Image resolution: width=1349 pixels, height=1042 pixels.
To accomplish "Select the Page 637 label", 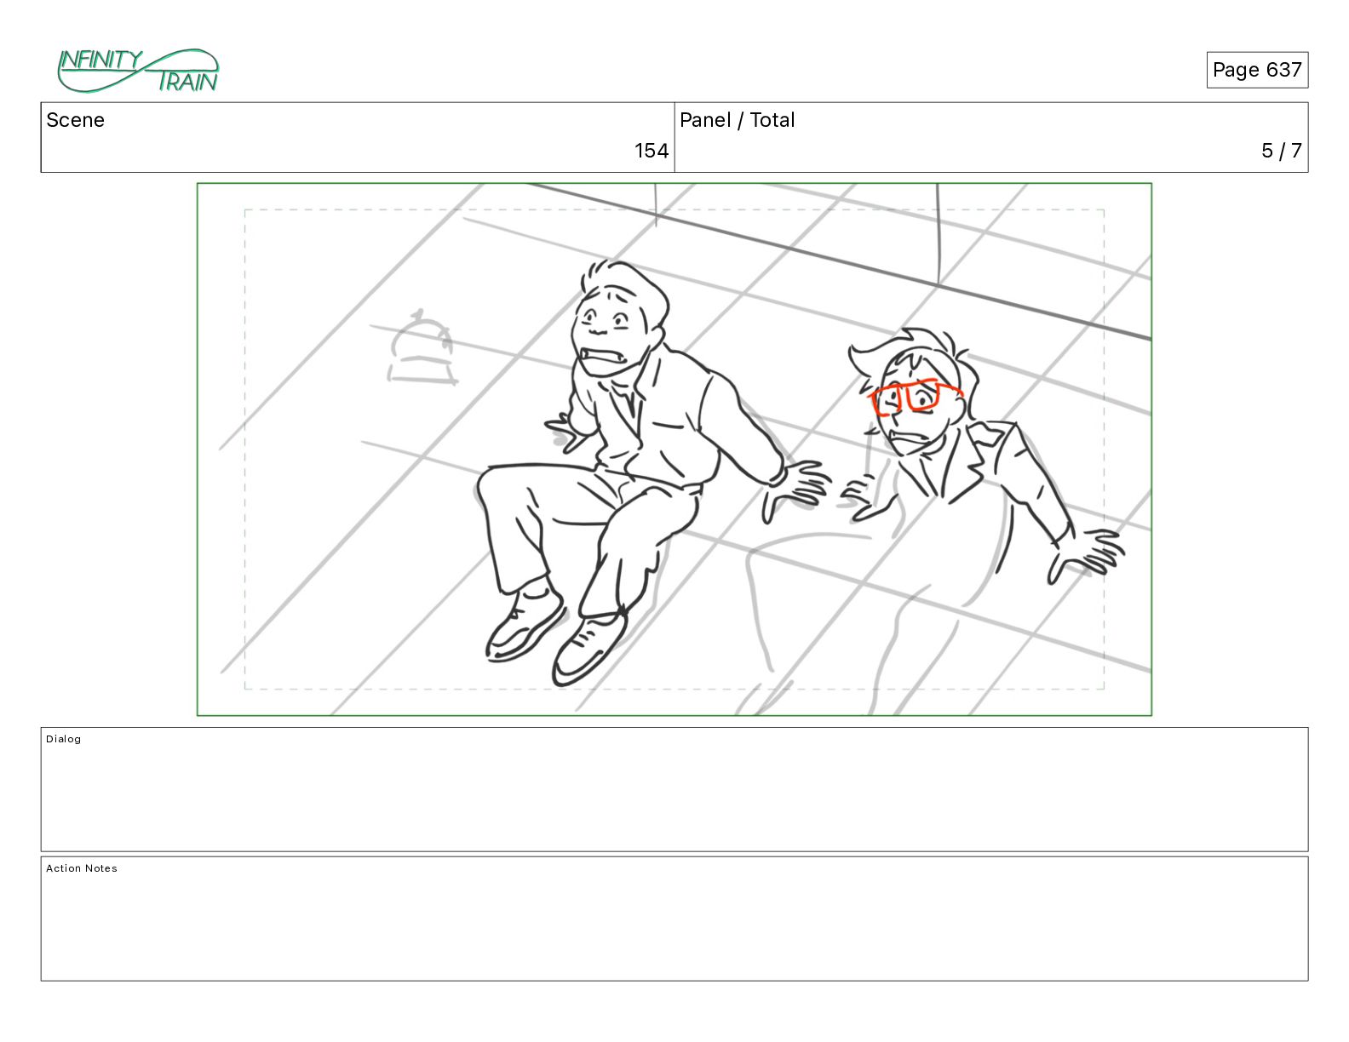I will [x=1257, y=70].
